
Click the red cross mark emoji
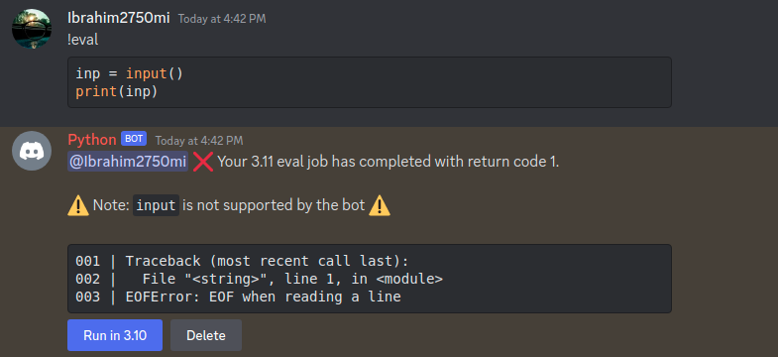[x=203, y=162]
